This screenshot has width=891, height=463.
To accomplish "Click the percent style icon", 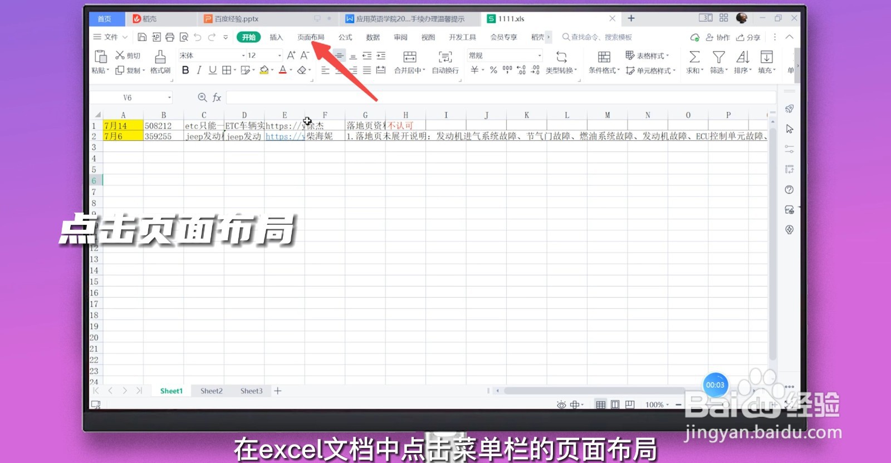I will (x=493, y=70).
